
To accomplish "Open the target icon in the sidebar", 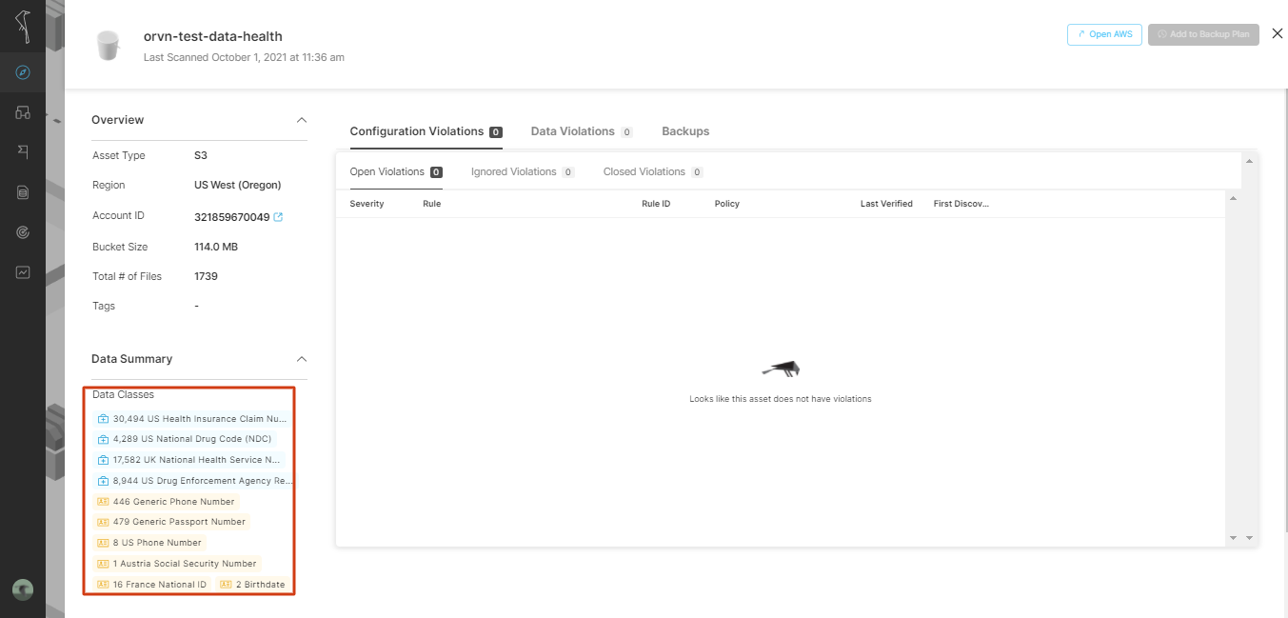I will pos(23,232).
